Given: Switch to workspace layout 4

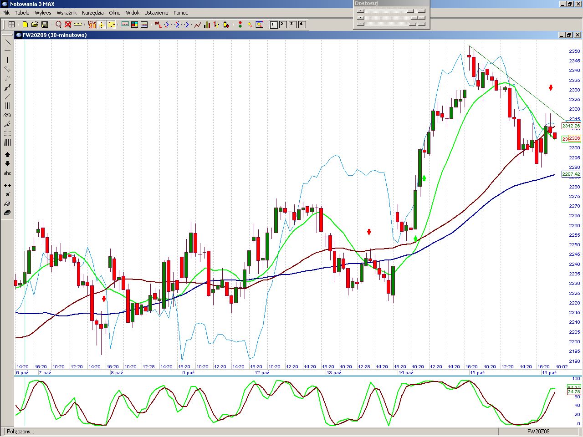Looking at the screenshot, I should click(302, 25).
